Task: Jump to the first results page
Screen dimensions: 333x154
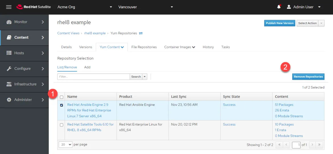Action: pyautogui.click(x=279, y=145)
